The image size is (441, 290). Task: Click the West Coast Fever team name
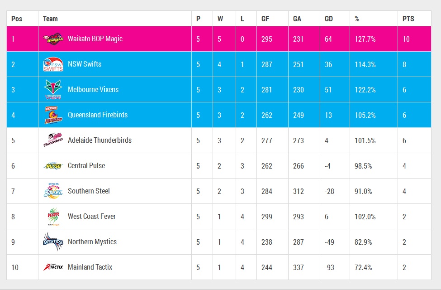92,217
